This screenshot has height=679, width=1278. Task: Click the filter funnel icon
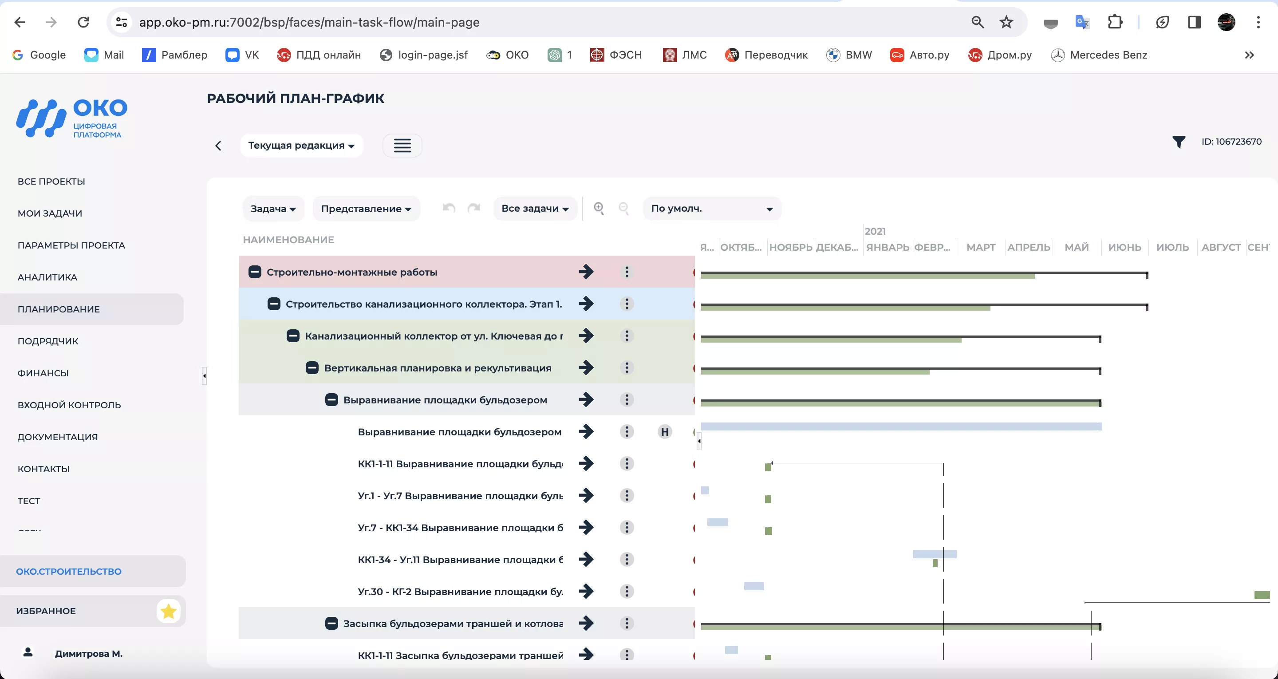(x=1178, y=142)
